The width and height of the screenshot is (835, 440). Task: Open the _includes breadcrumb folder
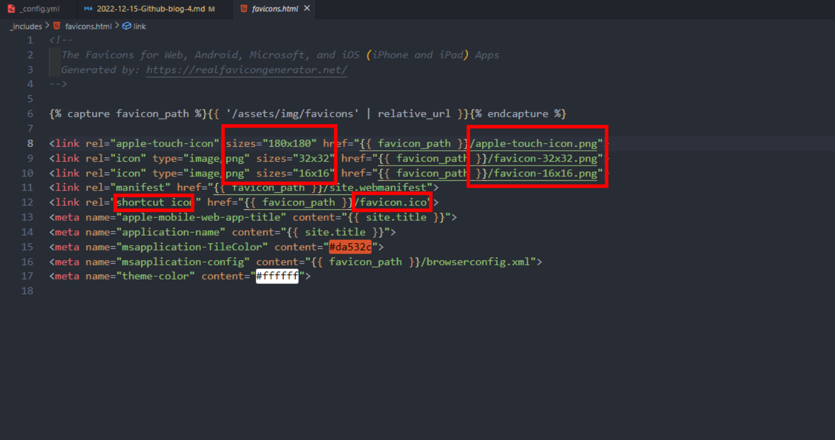coord(26,26)
